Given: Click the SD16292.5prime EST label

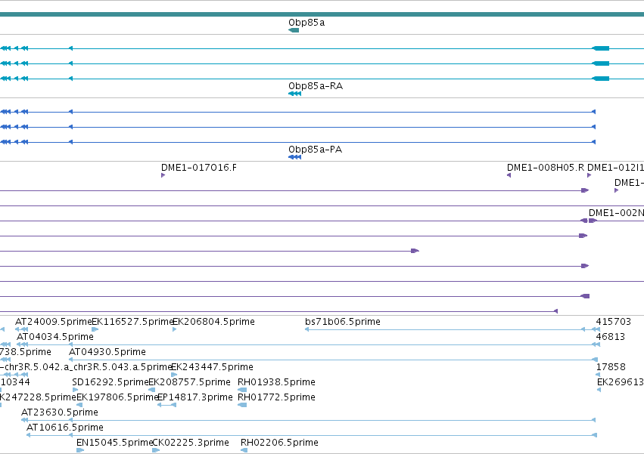Looking at the screenshot, I should [x=110, y=382].
